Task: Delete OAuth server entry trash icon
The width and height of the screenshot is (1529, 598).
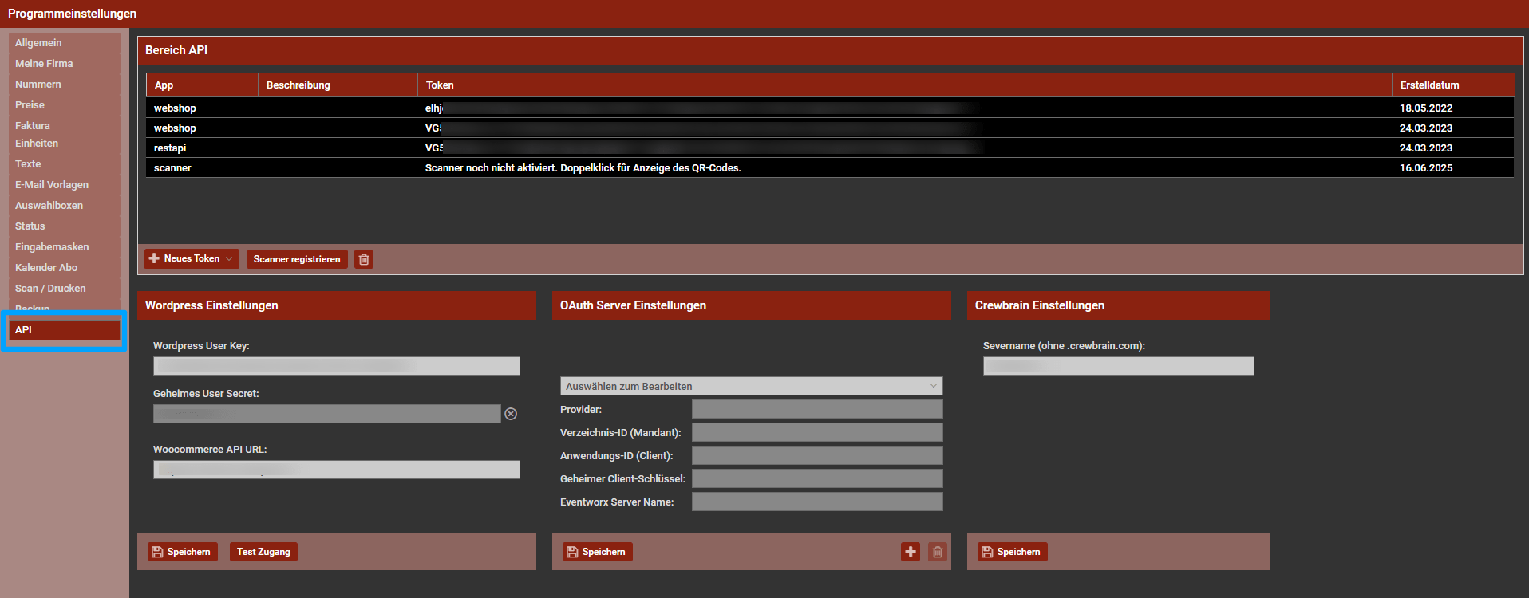Action: click(x=938, y=552)
